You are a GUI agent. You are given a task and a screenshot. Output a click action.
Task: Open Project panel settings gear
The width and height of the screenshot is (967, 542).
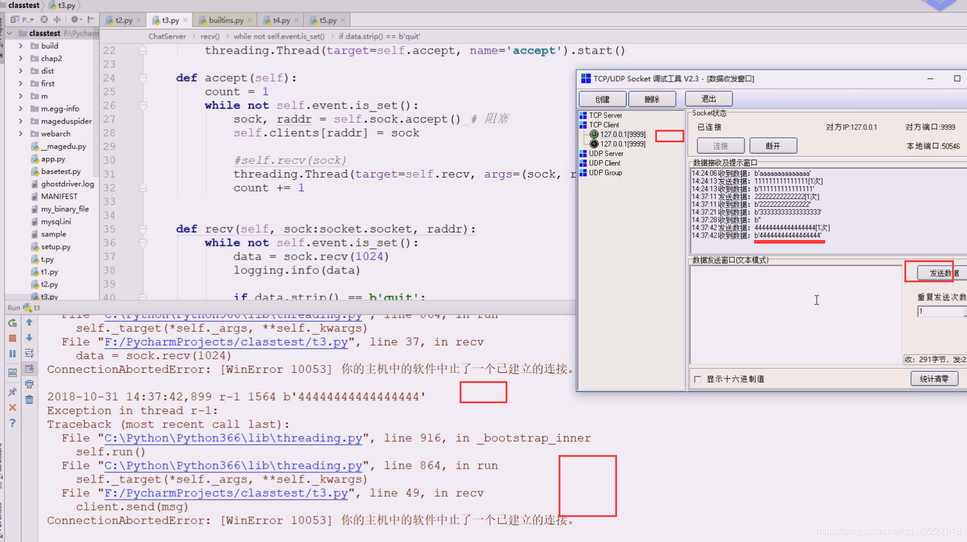[x=76, y=20]
